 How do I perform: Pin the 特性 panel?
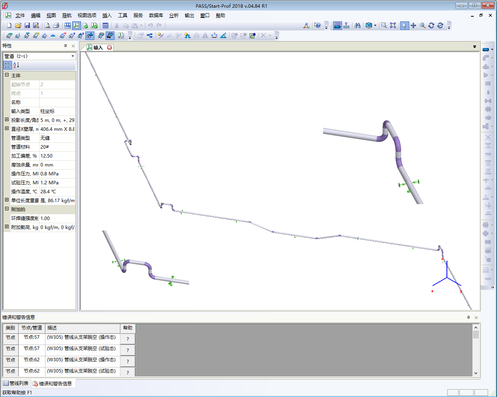click(65, 46)
